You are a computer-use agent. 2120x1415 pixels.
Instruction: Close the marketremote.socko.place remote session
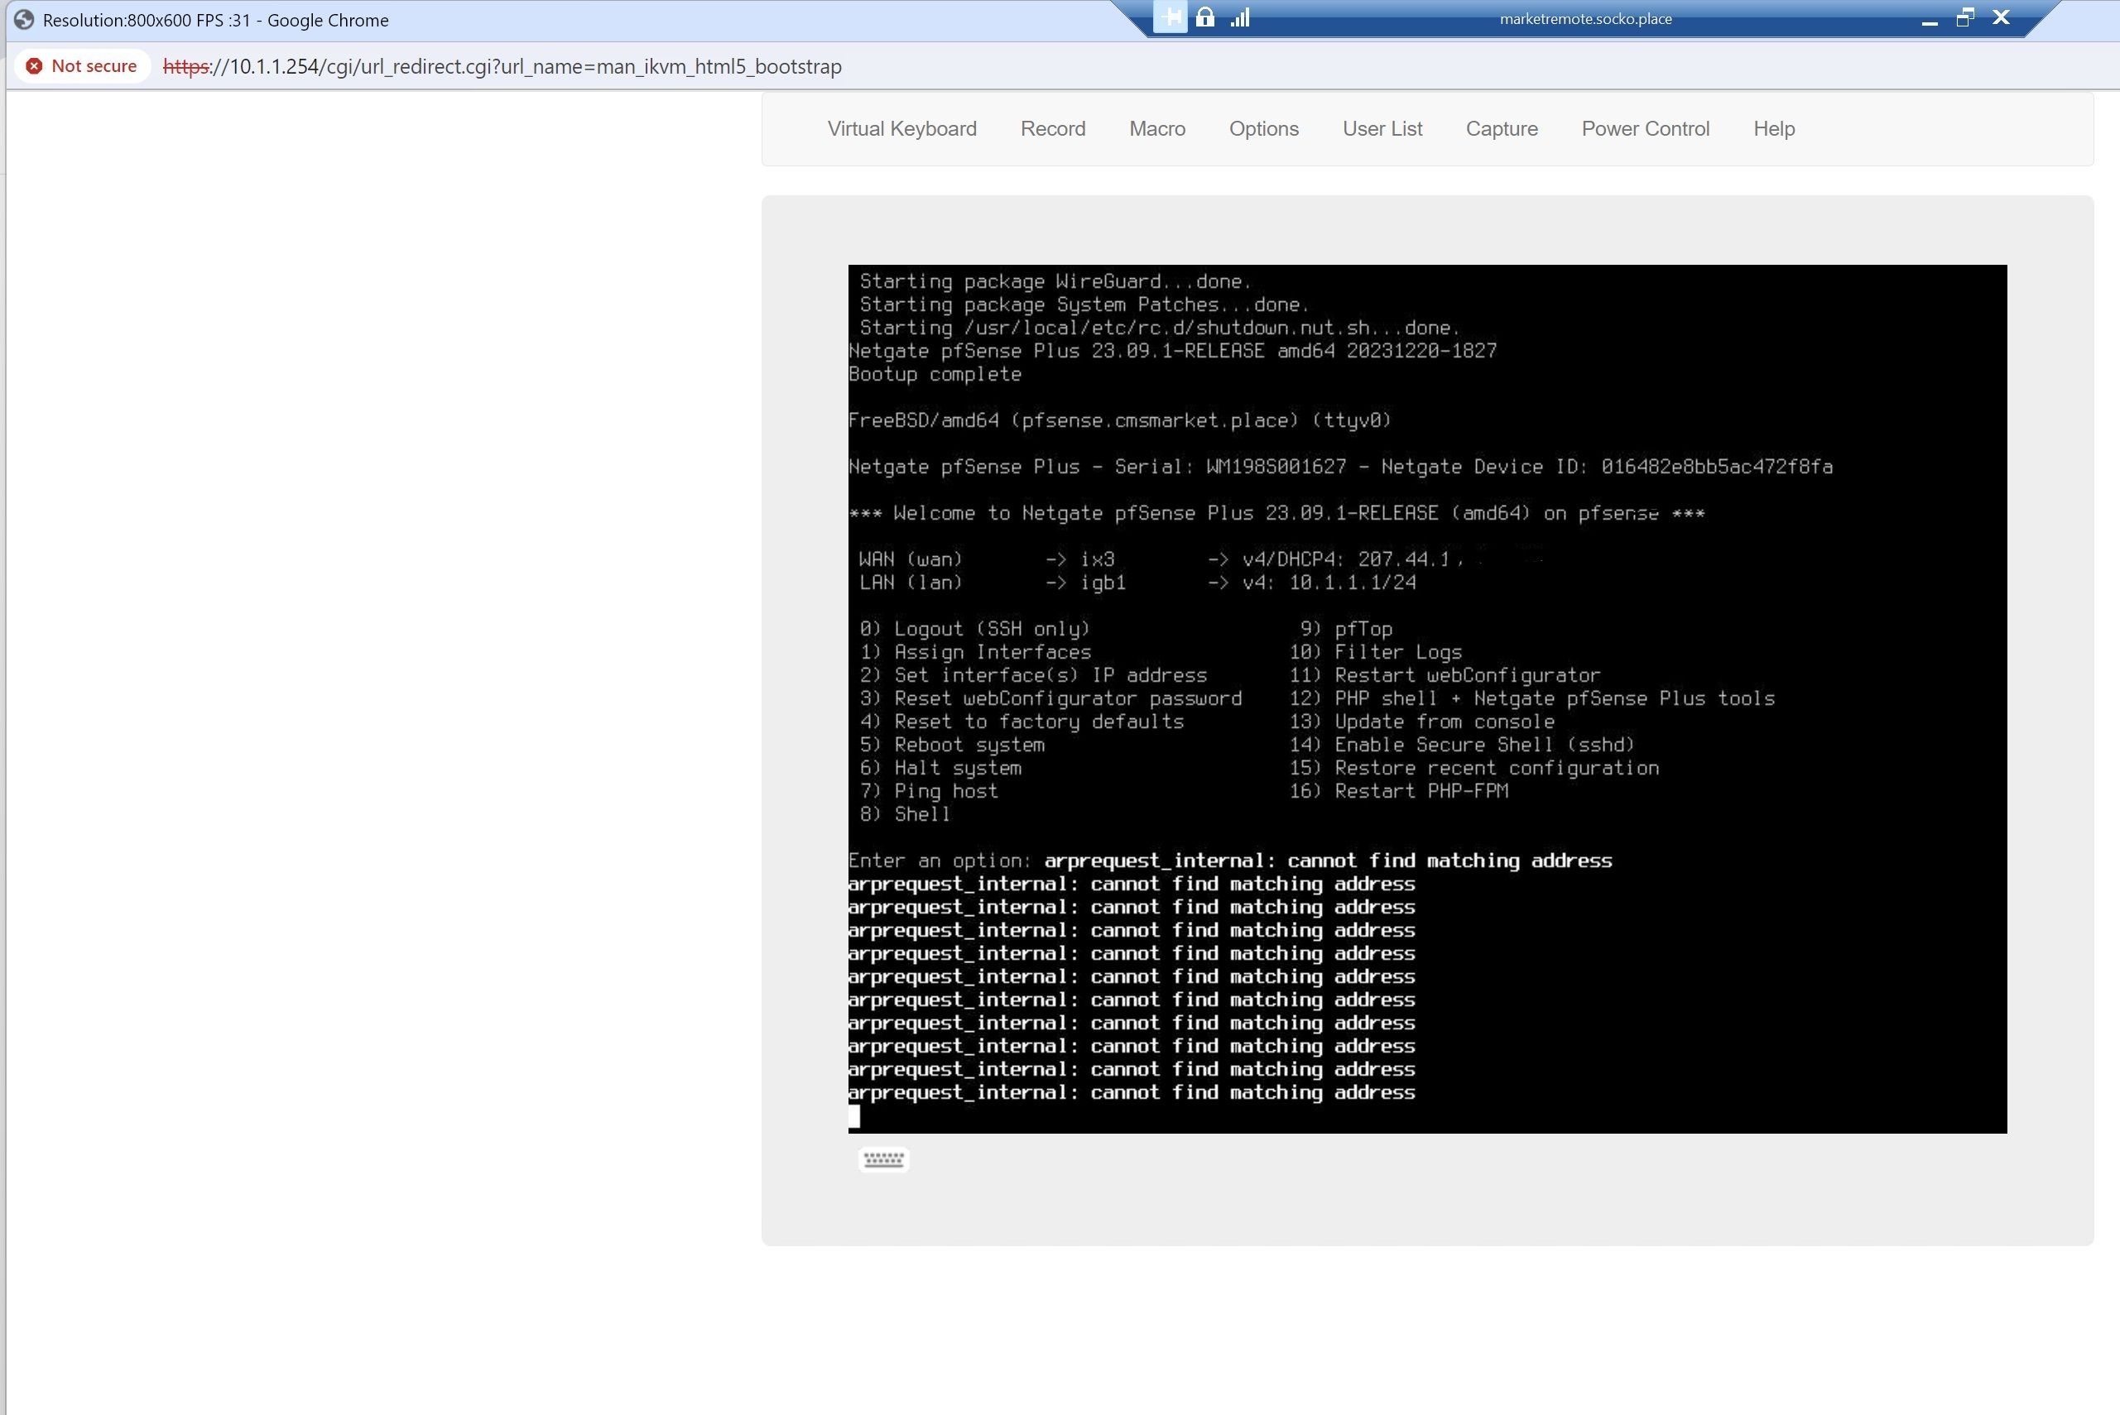[x=2001, y=18]
